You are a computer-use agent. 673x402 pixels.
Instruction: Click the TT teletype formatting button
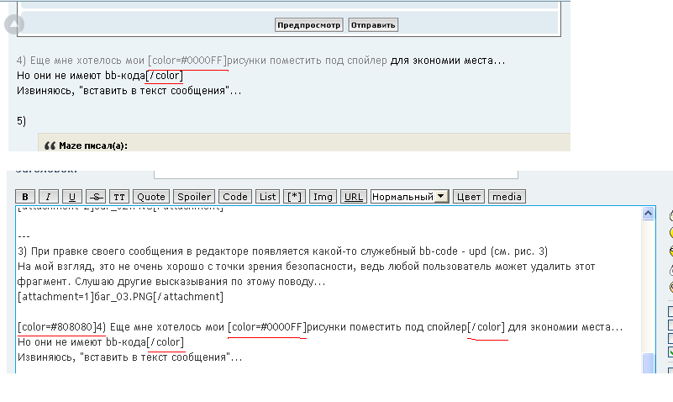[119, 197]
